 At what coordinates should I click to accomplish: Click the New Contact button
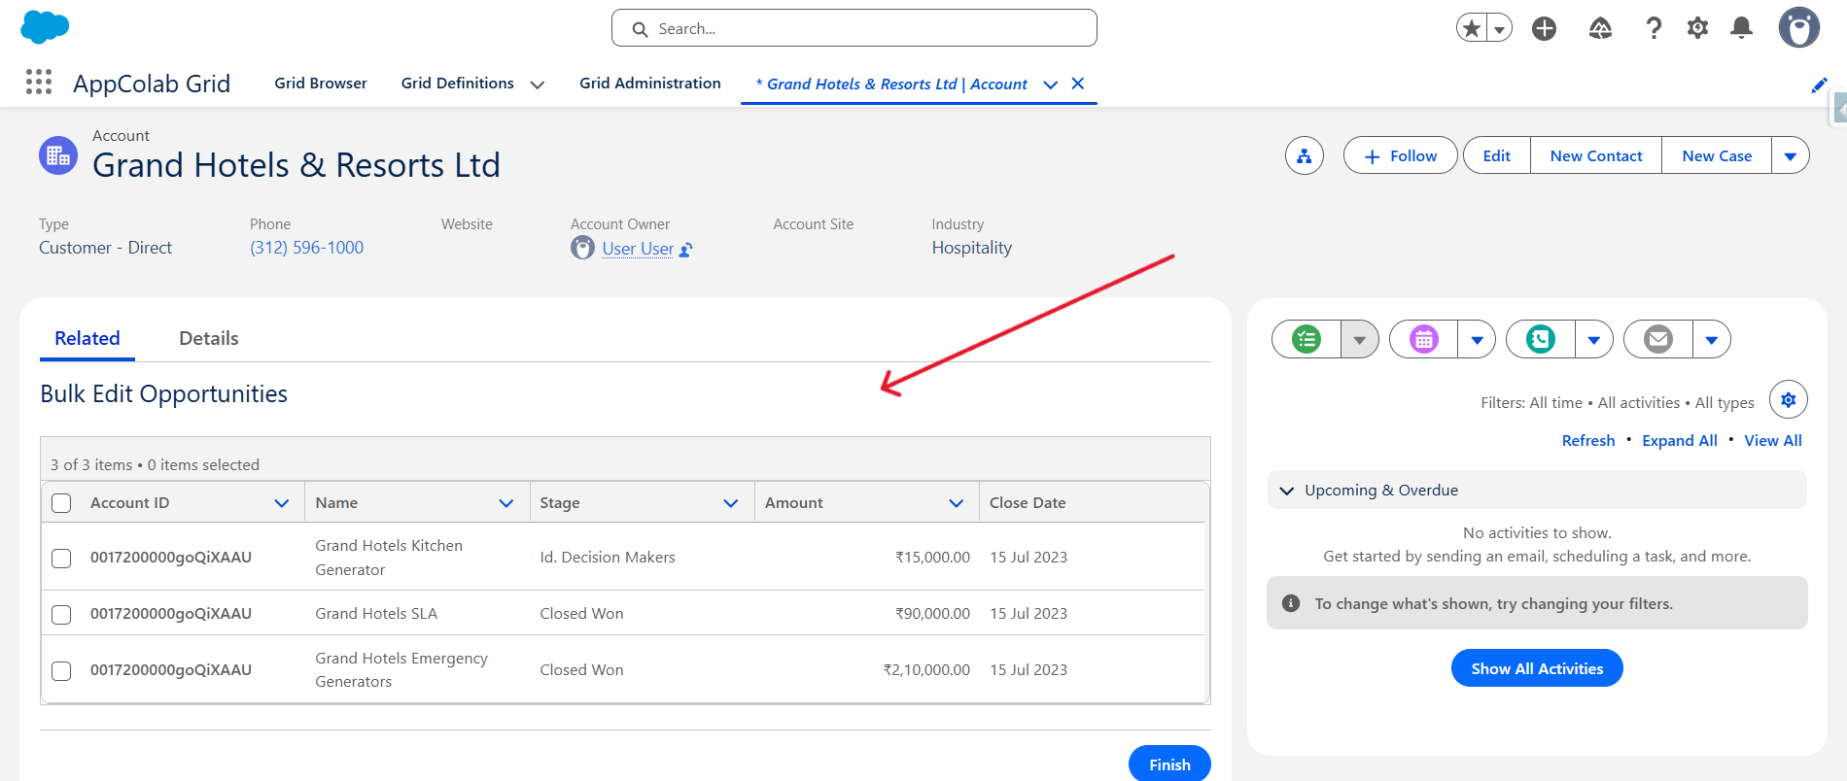pos(1596,155)
